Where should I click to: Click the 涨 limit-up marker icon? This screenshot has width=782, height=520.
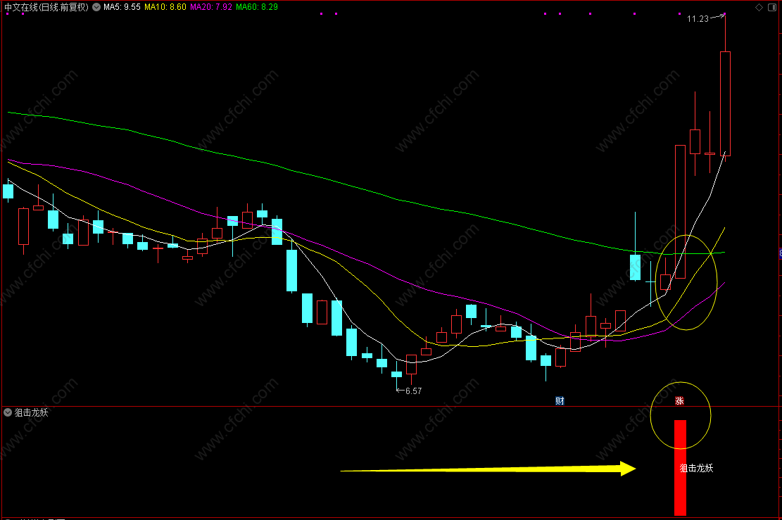click(679, 401)
